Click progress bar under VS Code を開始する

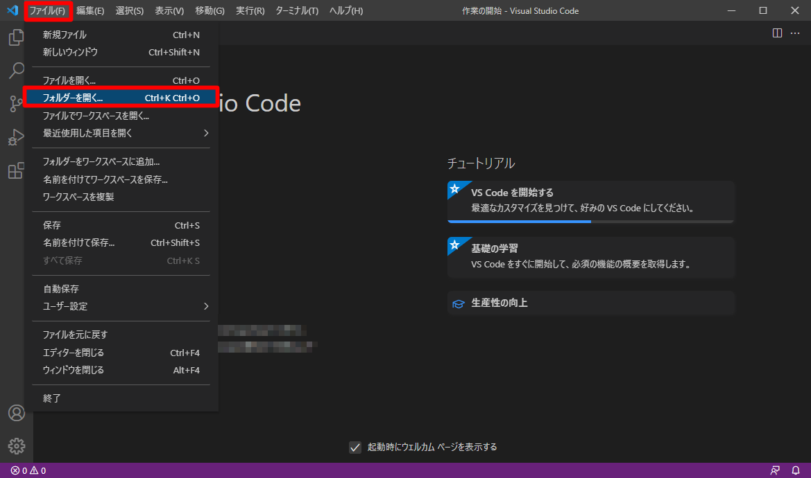click(590, 222)
